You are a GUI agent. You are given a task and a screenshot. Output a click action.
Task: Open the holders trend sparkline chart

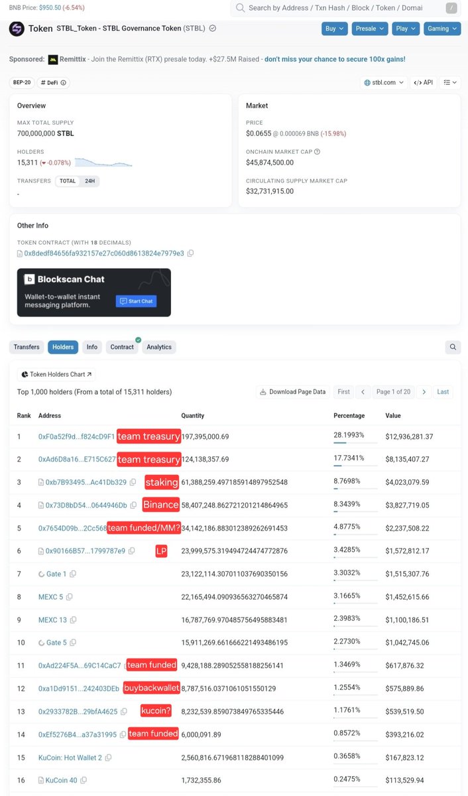coord(103,162)
